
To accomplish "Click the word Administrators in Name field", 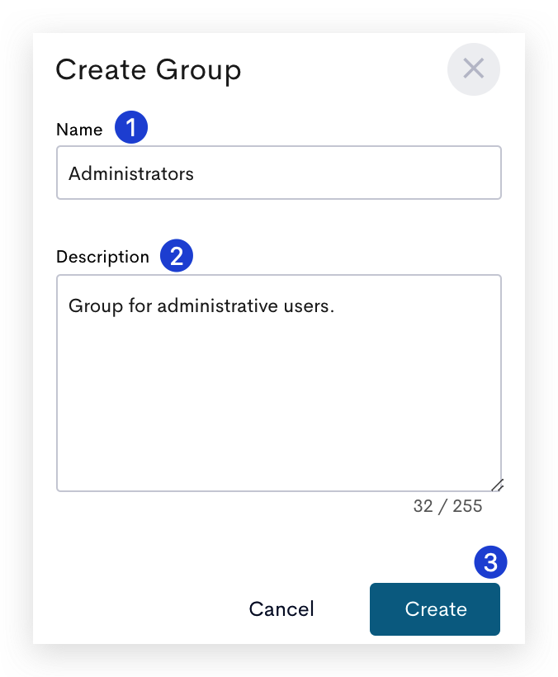I will [x=131, y=173].
